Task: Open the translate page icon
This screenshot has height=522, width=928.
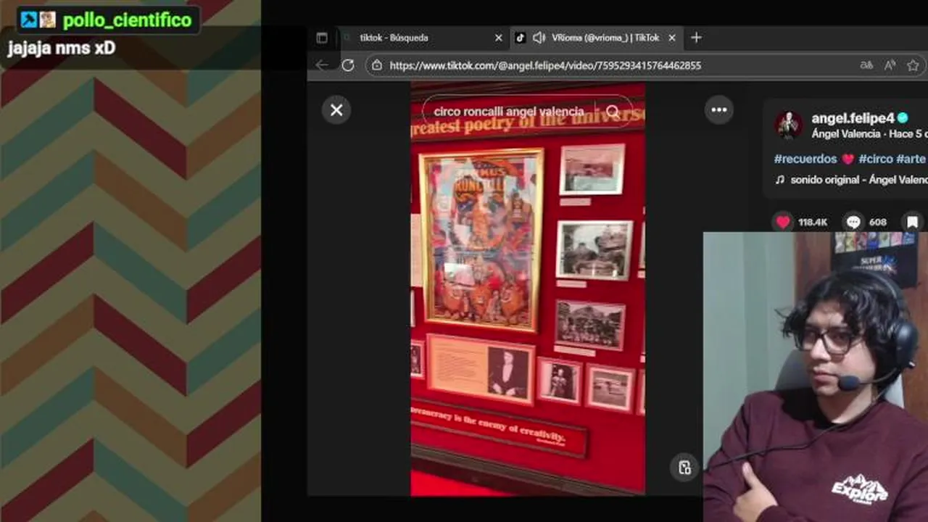Action: pos(866,65)
